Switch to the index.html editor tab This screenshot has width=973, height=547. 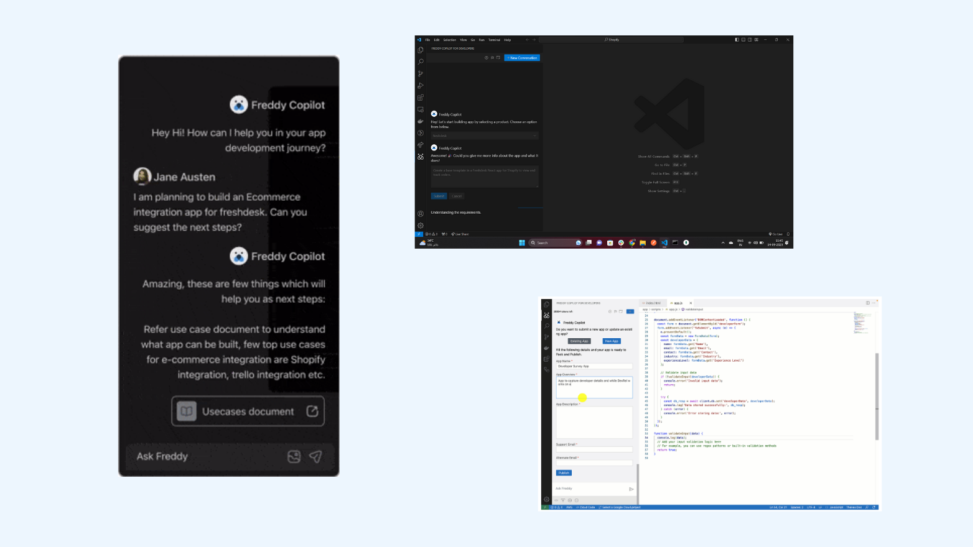[653, 303]
